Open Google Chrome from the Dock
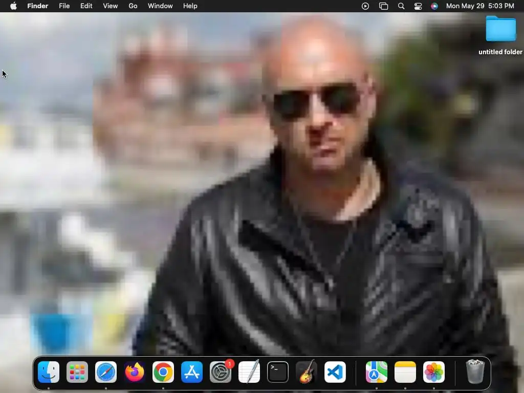 163,372
